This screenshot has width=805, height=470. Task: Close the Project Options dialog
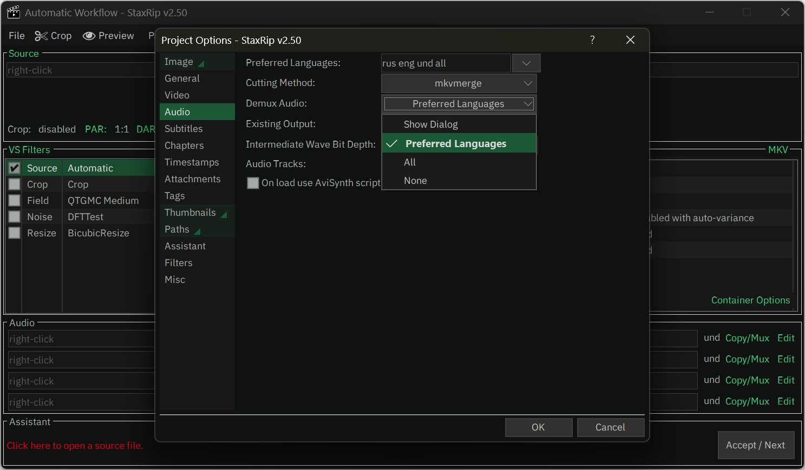(x=630, y=40)
